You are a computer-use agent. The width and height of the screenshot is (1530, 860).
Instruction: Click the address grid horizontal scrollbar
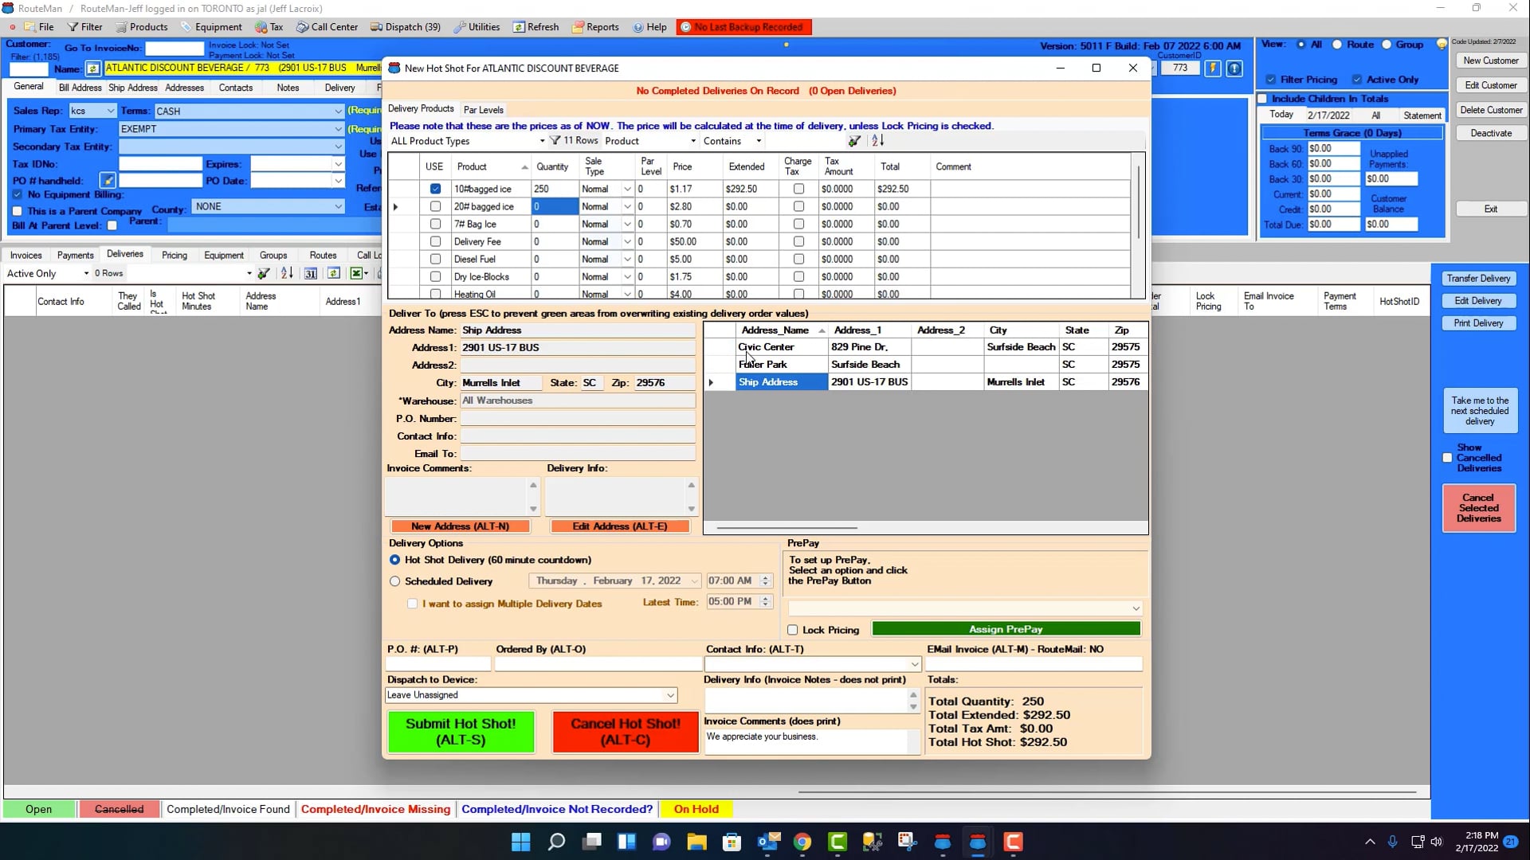787,528
